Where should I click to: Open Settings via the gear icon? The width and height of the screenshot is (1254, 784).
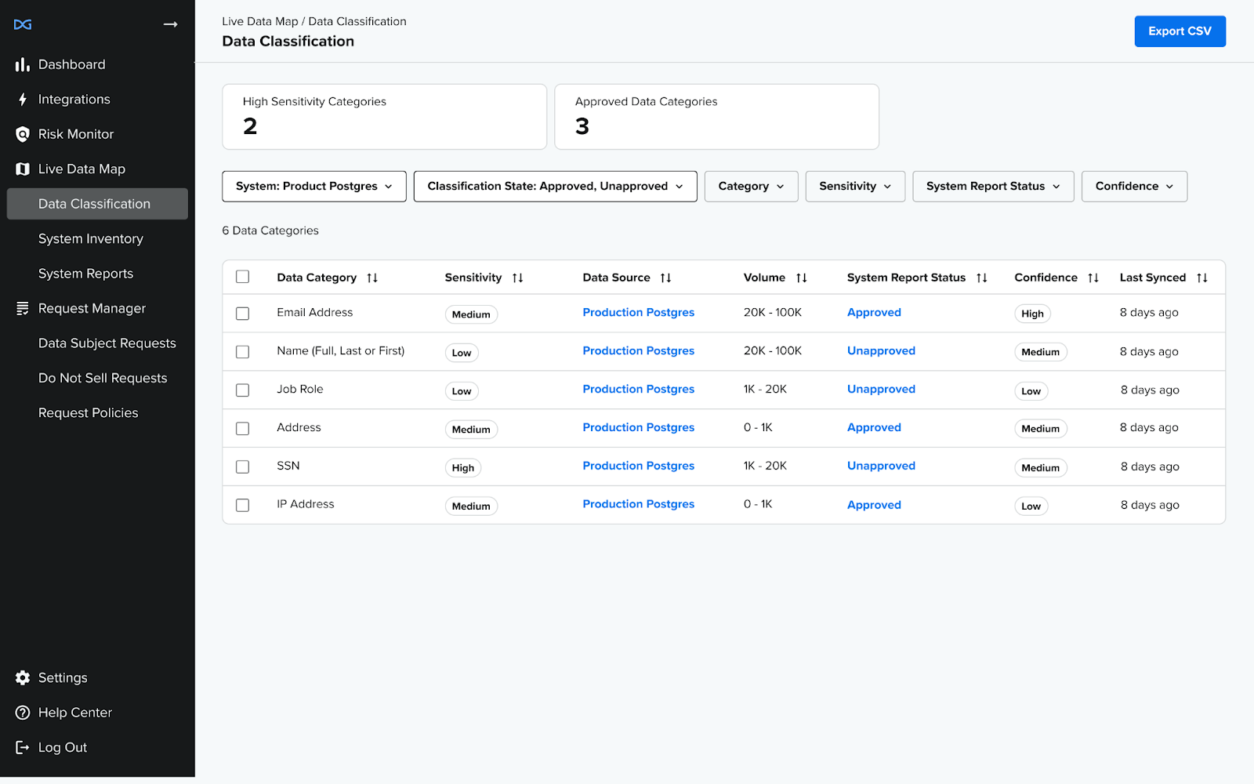pos(21,677)
